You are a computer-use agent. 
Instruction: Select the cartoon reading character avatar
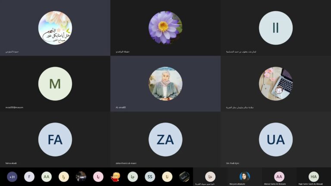click(116, 177)
